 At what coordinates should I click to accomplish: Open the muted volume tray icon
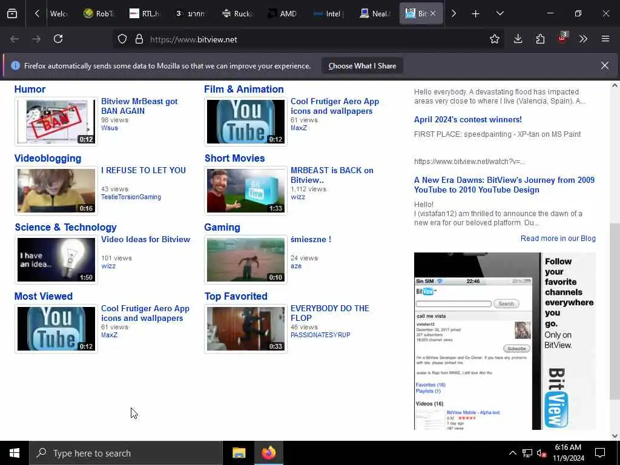click(541, 453)
